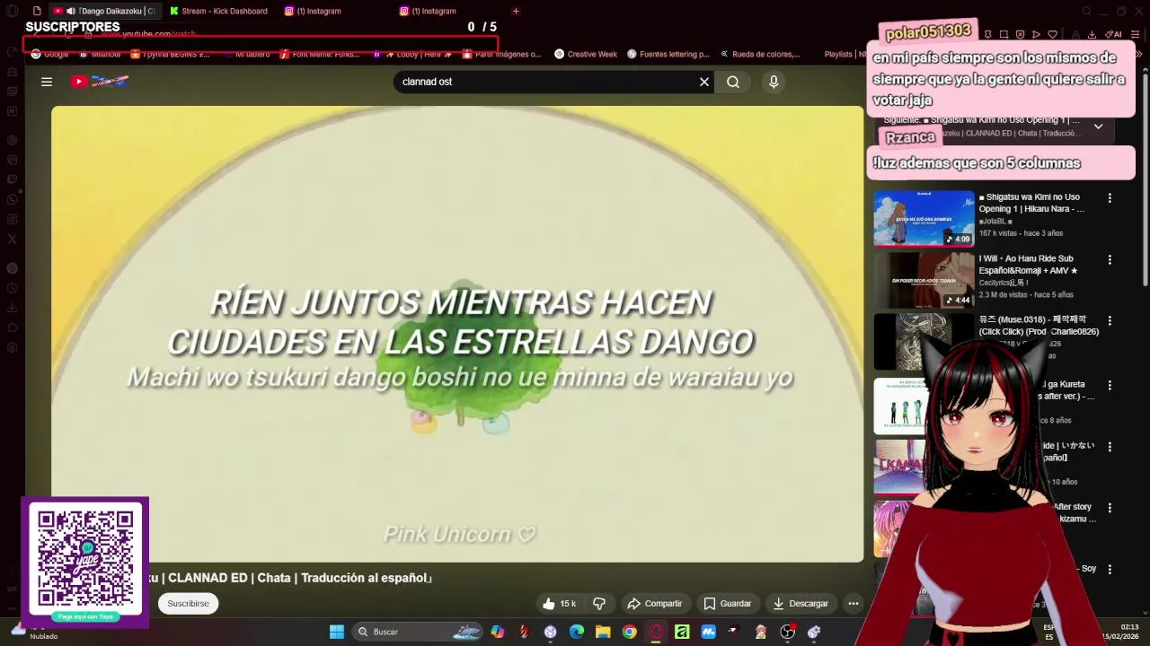This screenshot has width=1150, height=646.
Task: Open the sidebar X (Twitter) icon
Action: 12,239
